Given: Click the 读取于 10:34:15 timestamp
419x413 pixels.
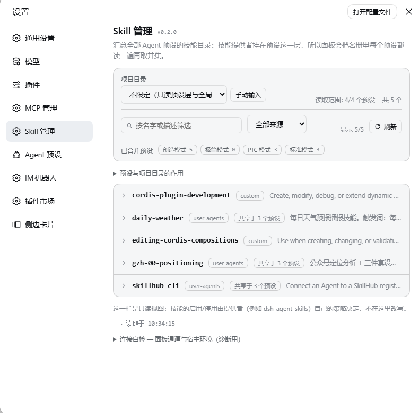Looking at the screenshot, I should click(150, 324).
